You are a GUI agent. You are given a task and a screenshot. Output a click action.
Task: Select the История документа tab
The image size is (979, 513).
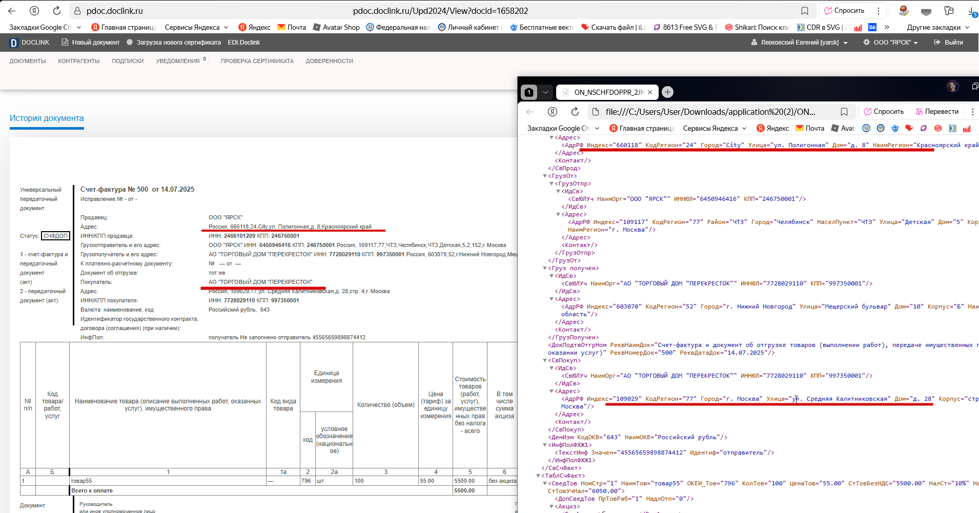point(47,118)
